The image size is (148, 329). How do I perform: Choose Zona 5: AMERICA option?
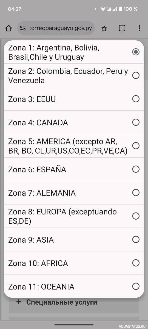[x=74, y=146]
